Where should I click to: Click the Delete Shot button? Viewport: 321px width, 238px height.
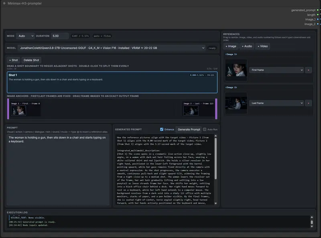tap(31, 60)
